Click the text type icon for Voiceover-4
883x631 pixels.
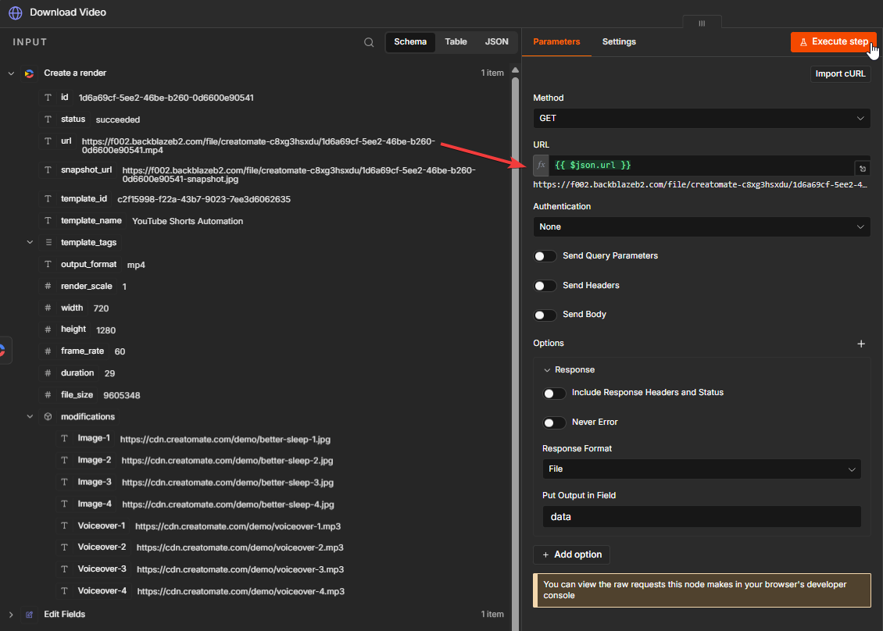click(64, 591)
